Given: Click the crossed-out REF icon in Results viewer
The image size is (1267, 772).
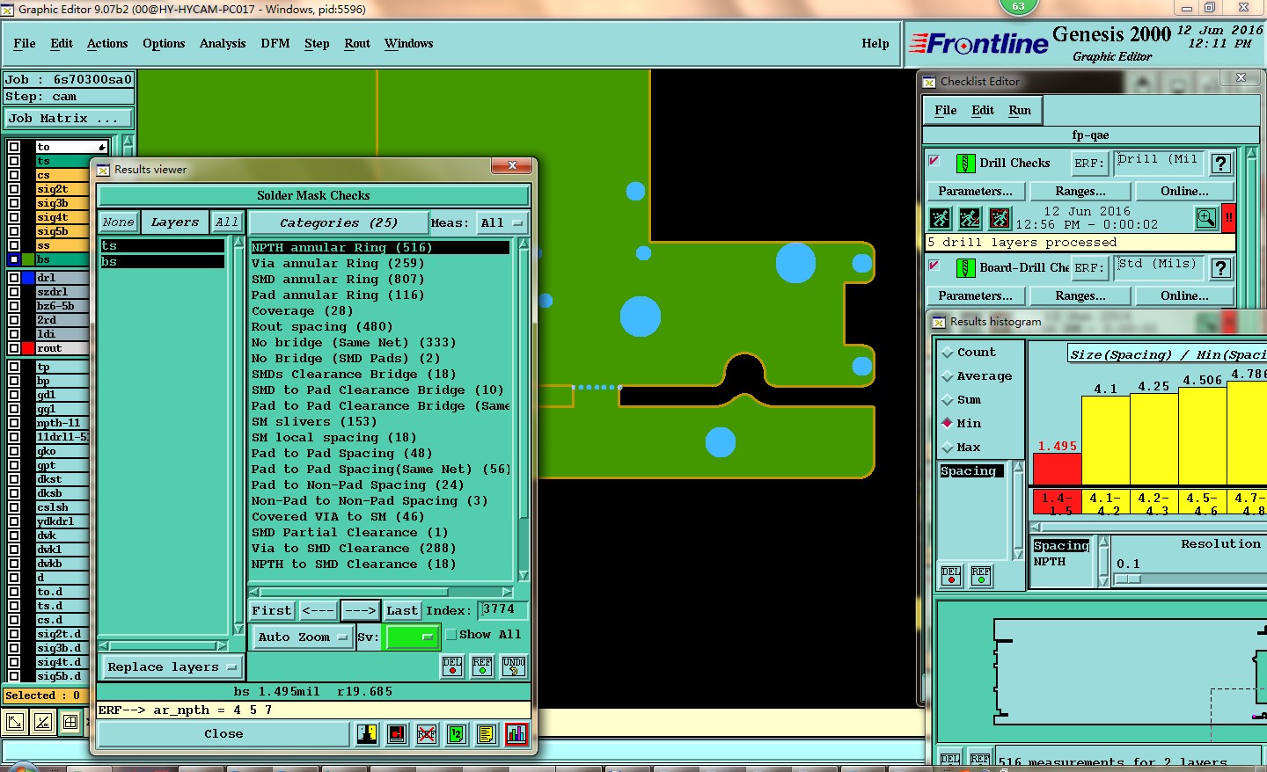Looking at the screenshot, I should pyautogui.click(x=427, y=733).
